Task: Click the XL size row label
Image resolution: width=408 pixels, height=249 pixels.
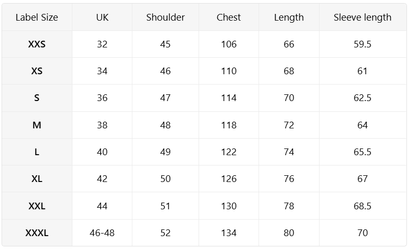Action: click(37, 179)
